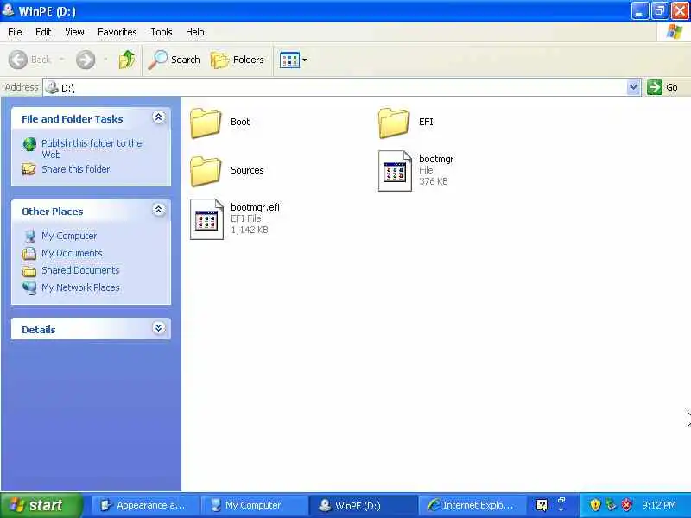691x518 pixels.
Task: Click the Publish folder globe icon
Action: [x=29, y=144]
